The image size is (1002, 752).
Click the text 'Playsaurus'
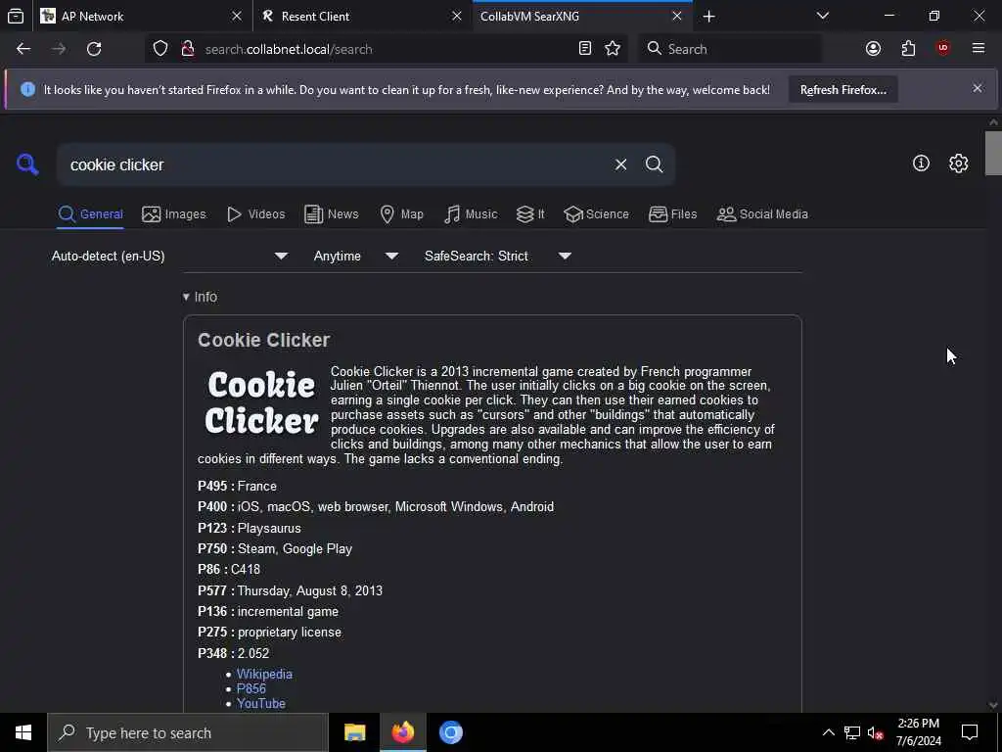[269, 528]
